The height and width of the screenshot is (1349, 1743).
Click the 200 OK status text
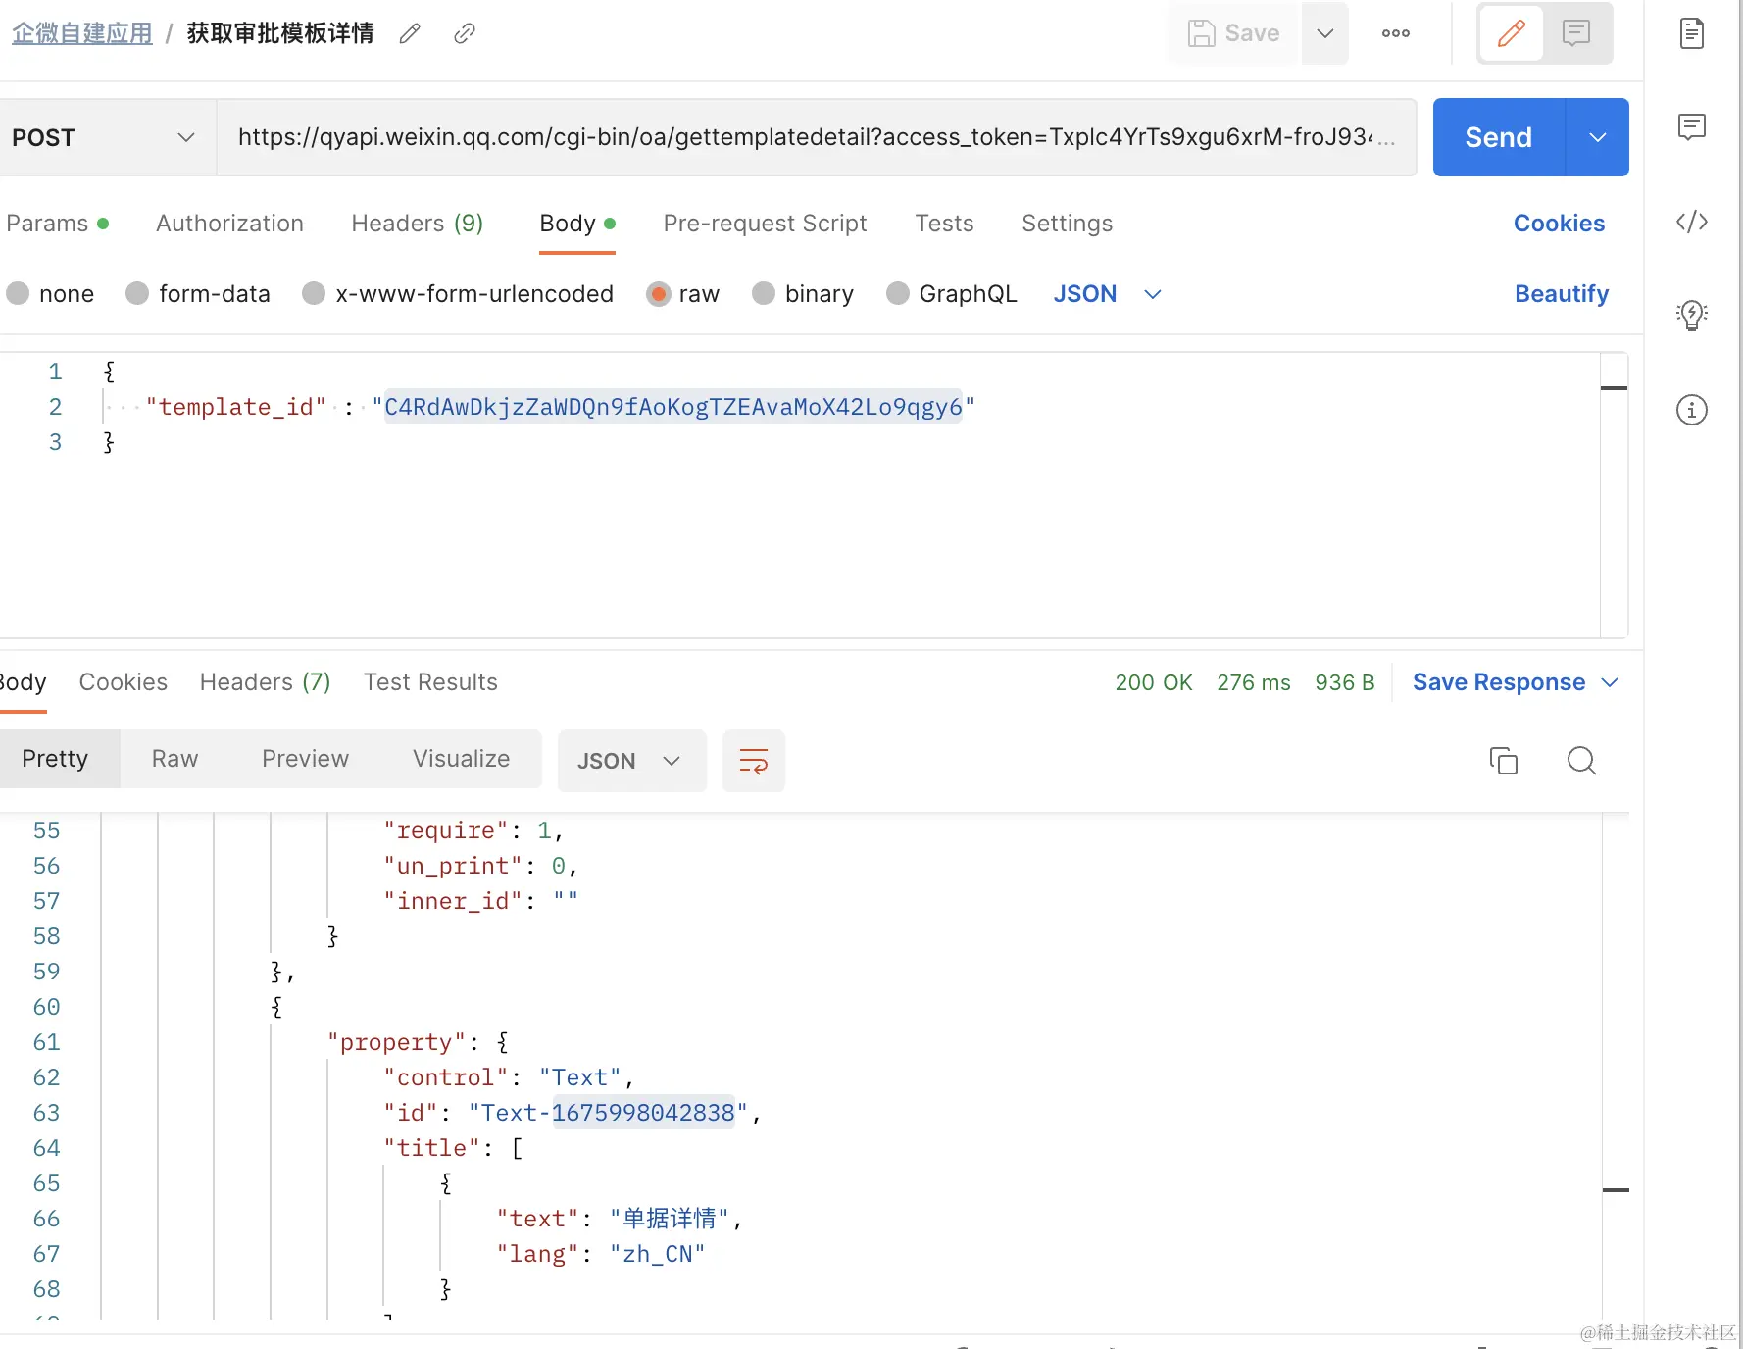pos(1154,682)
